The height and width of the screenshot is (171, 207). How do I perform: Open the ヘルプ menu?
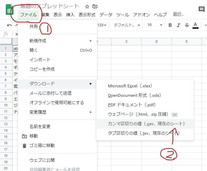click(160, 15)
